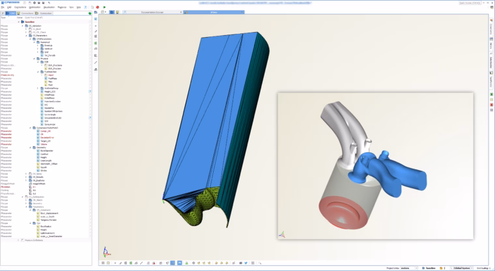Collapse the baseline root node in tree
This screenshot has height=271, width=495.
pyautogui.click(x=19, y=22)
